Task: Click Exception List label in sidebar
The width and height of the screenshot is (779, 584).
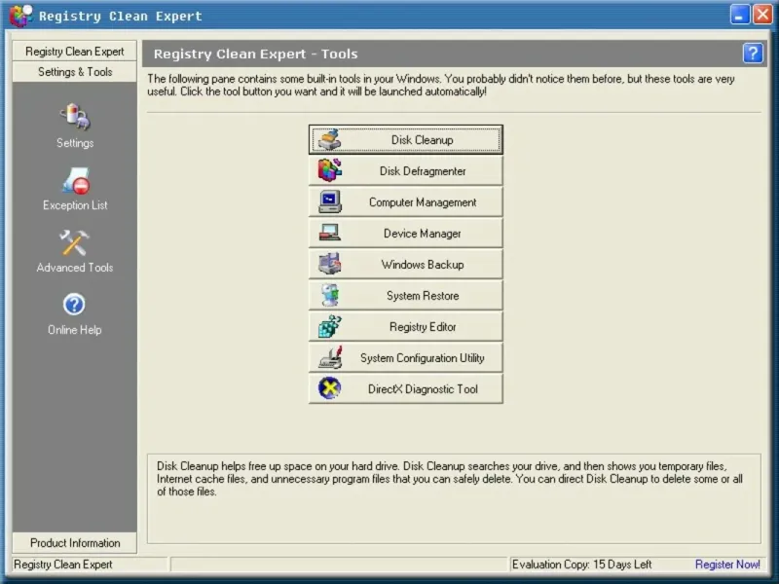Action: point(75,205)
